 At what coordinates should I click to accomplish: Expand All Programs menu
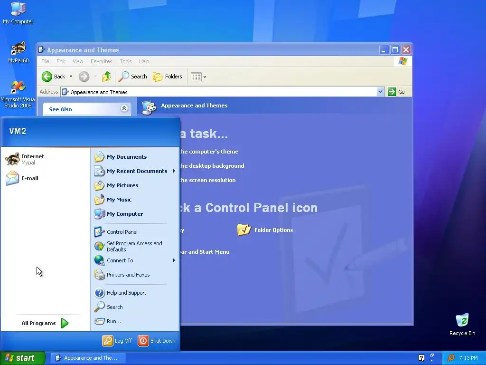pyautogui.click(x=45, y=323)
